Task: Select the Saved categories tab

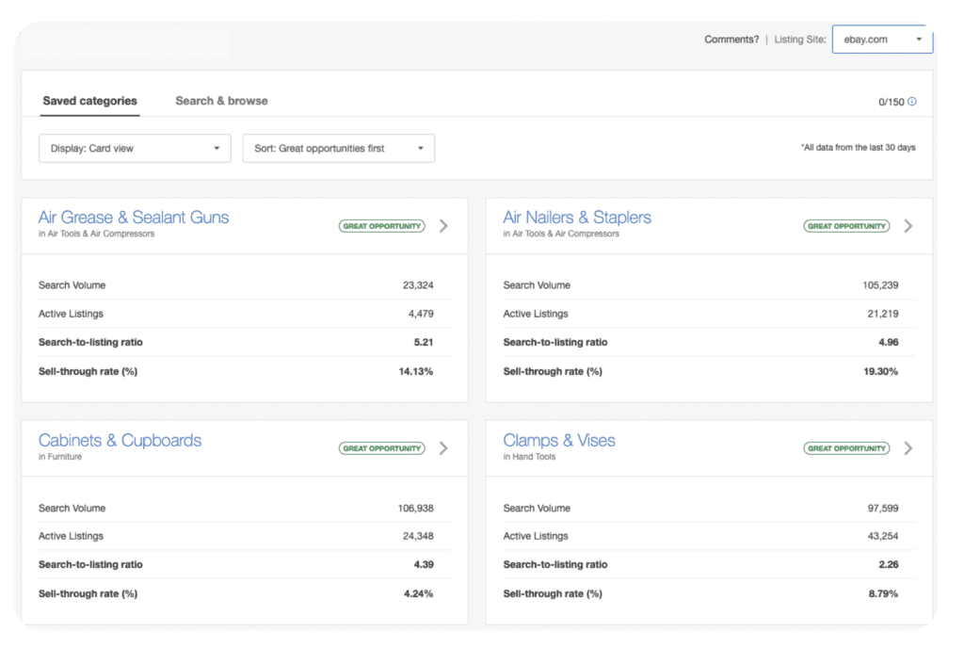Action: tap(89, 100)
